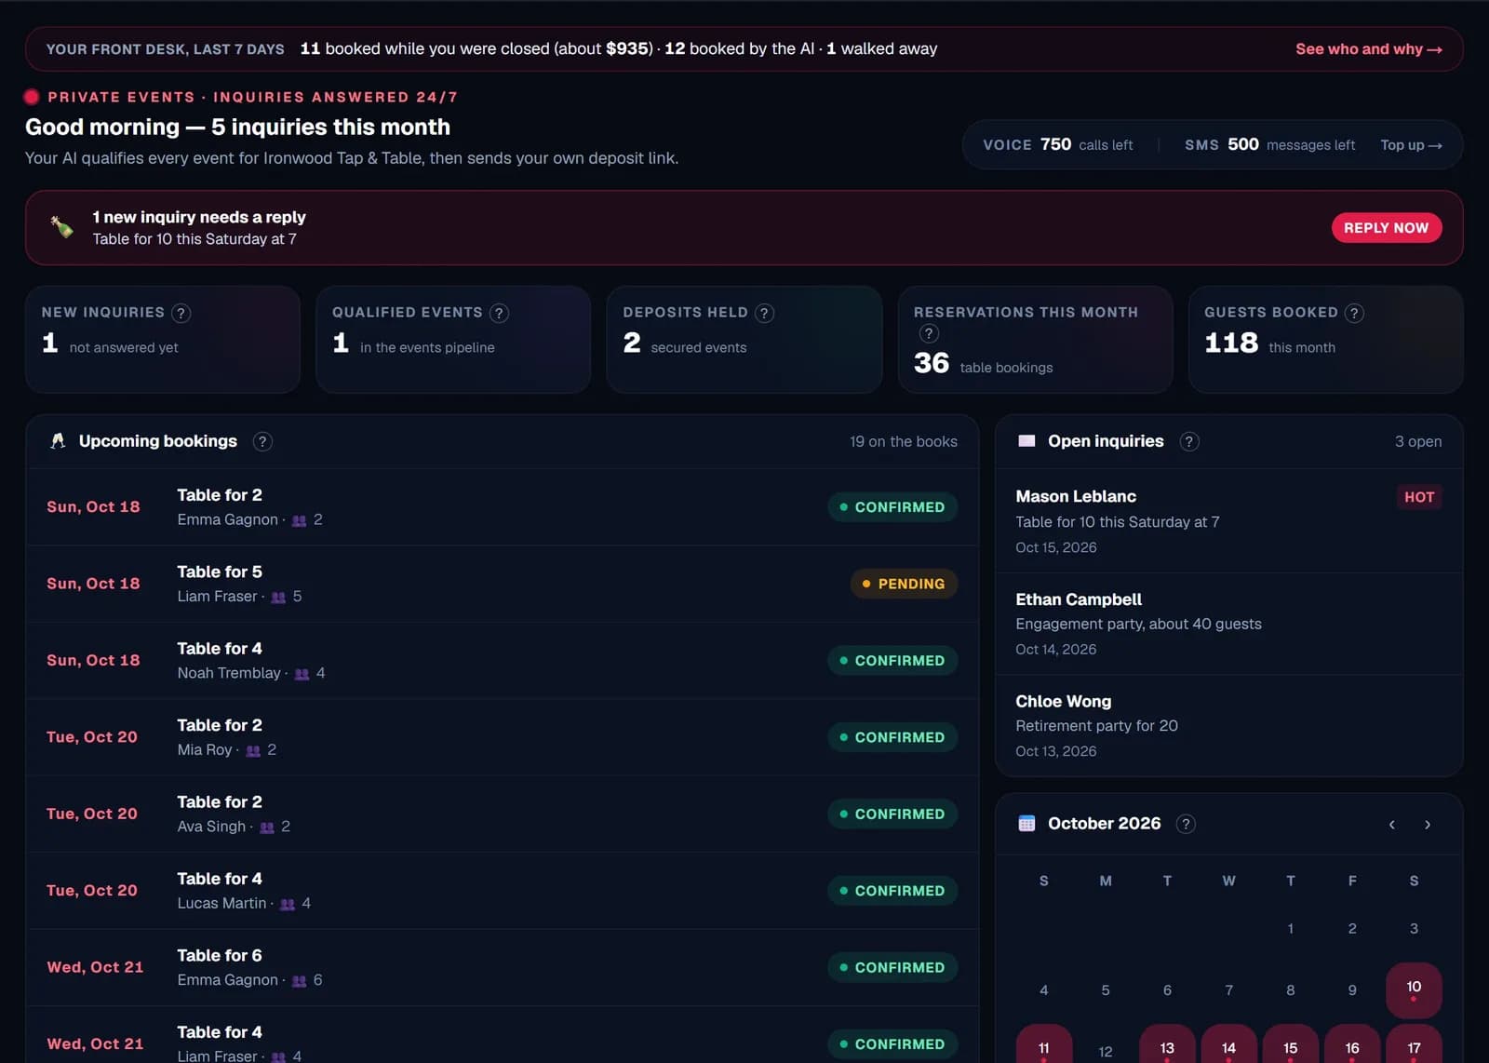
Task: Select October 10 on the calendar
Action: 1414,989
